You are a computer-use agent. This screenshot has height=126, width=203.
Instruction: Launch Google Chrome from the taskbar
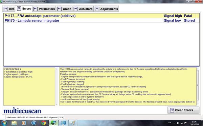tap(44, 123)
